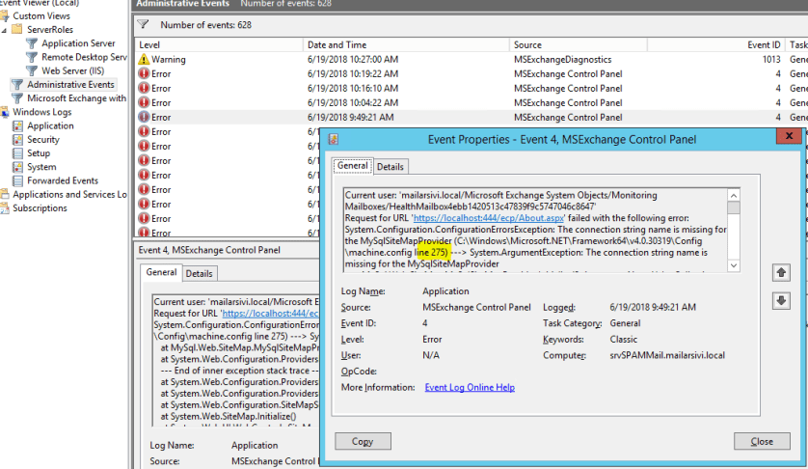Screen dimensions: 808x469
Task: Open the Event Log Online Help link
Action: [470, 388]
